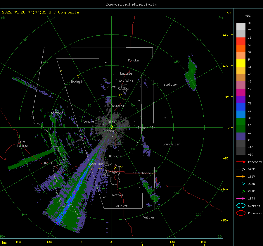Click the blue 33 dBZ color swatch
Screen dimensions: 263x246
tap(241, 107)
